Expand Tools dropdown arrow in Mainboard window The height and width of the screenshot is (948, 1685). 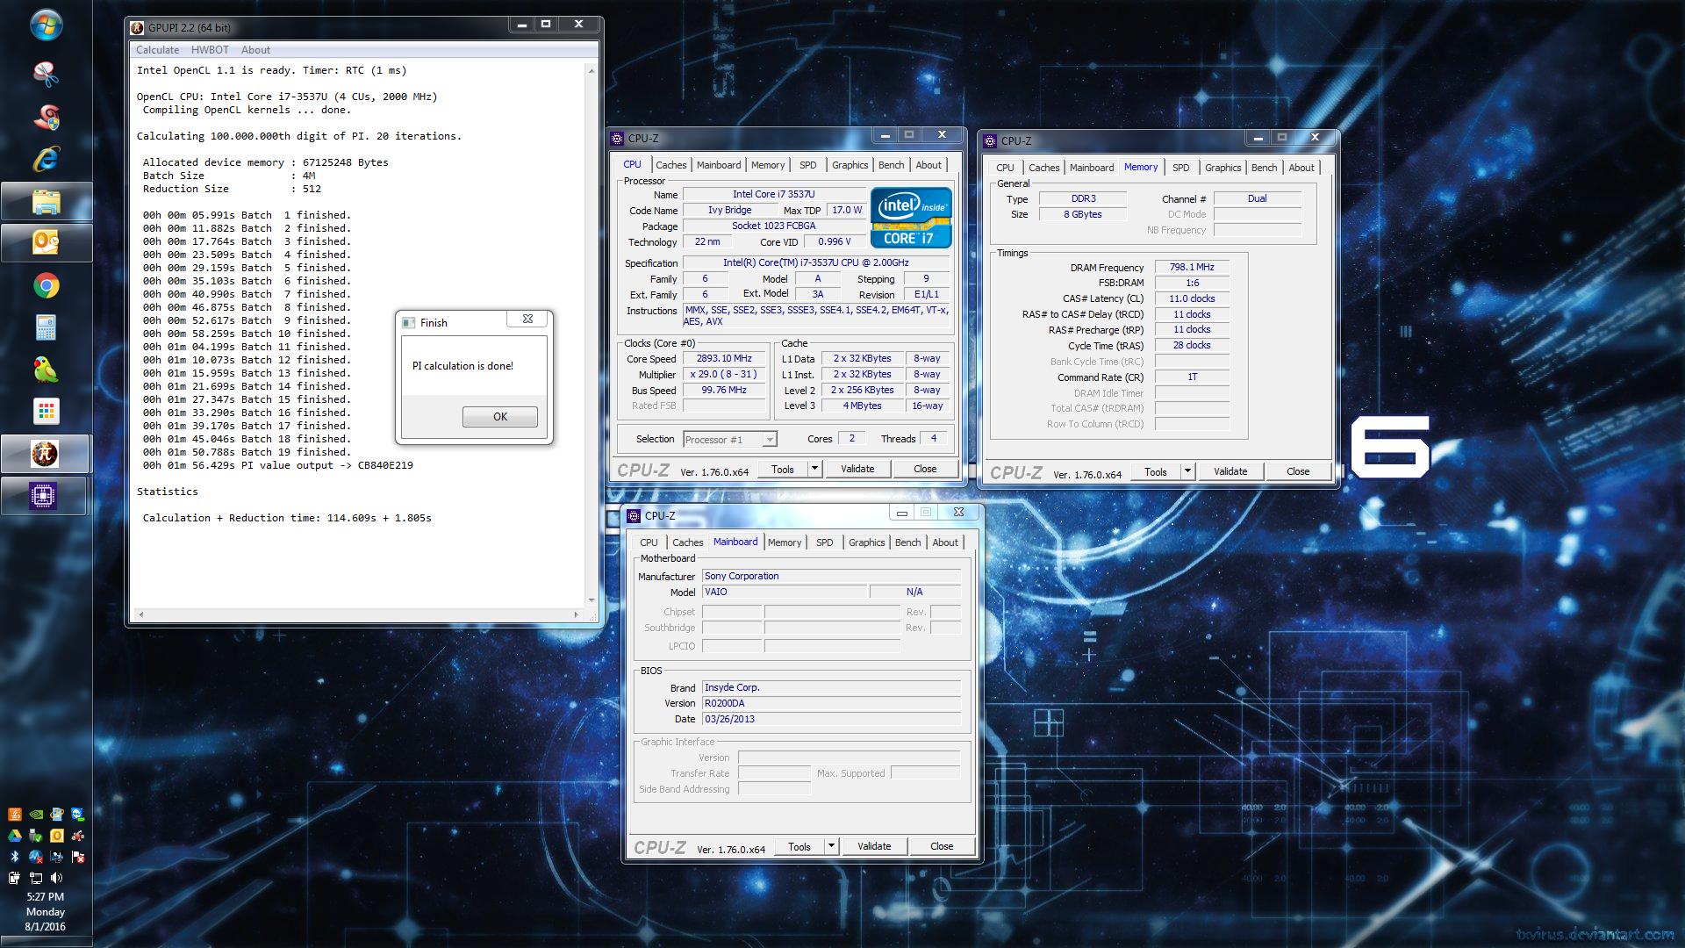point(831,846)
